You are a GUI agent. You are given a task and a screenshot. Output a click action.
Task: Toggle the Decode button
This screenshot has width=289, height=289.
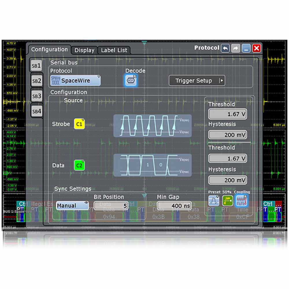131,80
